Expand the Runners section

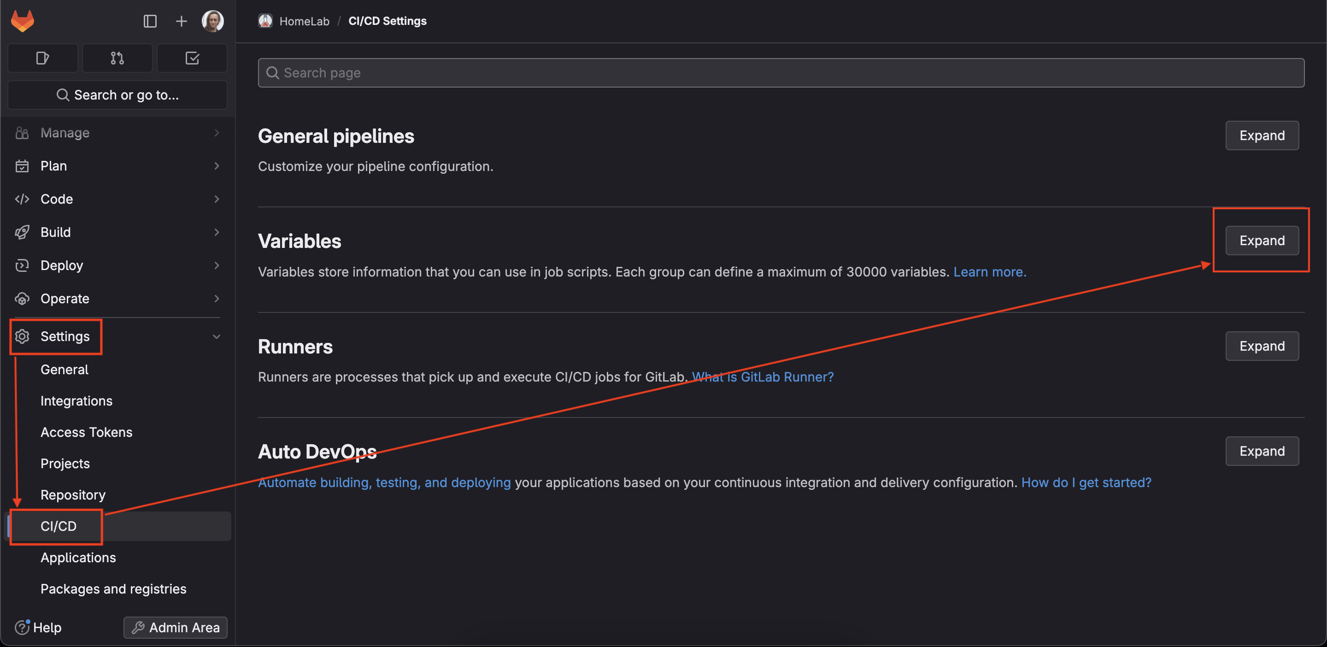click(1262, 346)
